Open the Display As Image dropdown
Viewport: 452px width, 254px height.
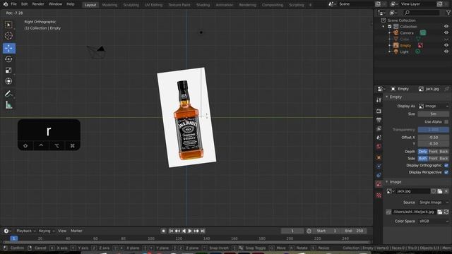coord(433,107)
